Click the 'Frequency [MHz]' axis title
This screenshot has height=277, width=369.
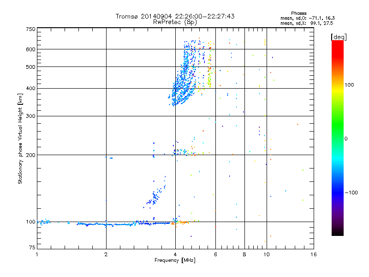point(175,260)
